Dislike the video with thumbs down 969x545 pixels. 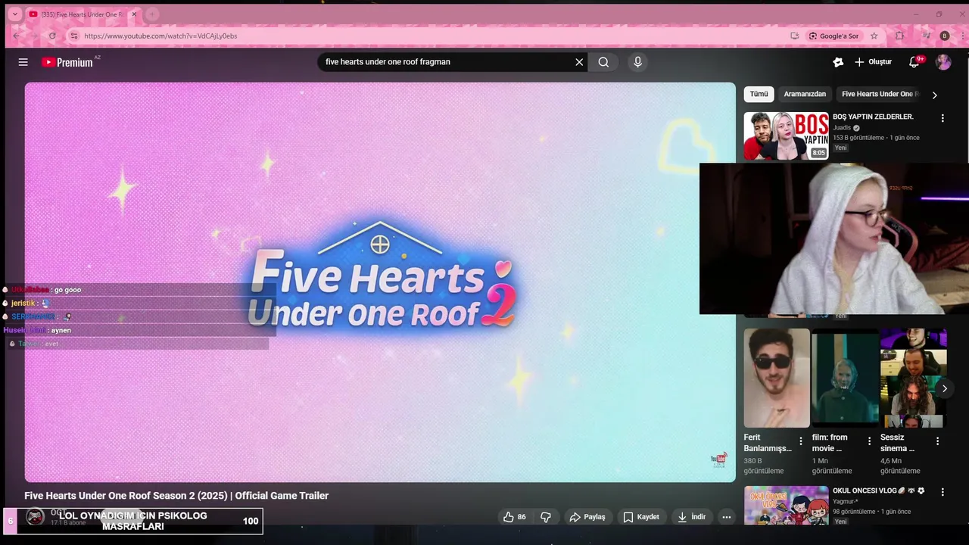[x=546, y=517]
